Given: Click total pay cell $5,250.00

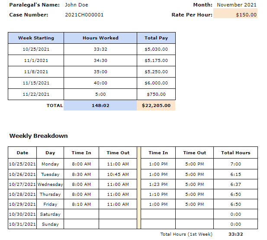Looking at the screenshot, I should point(156,72).
